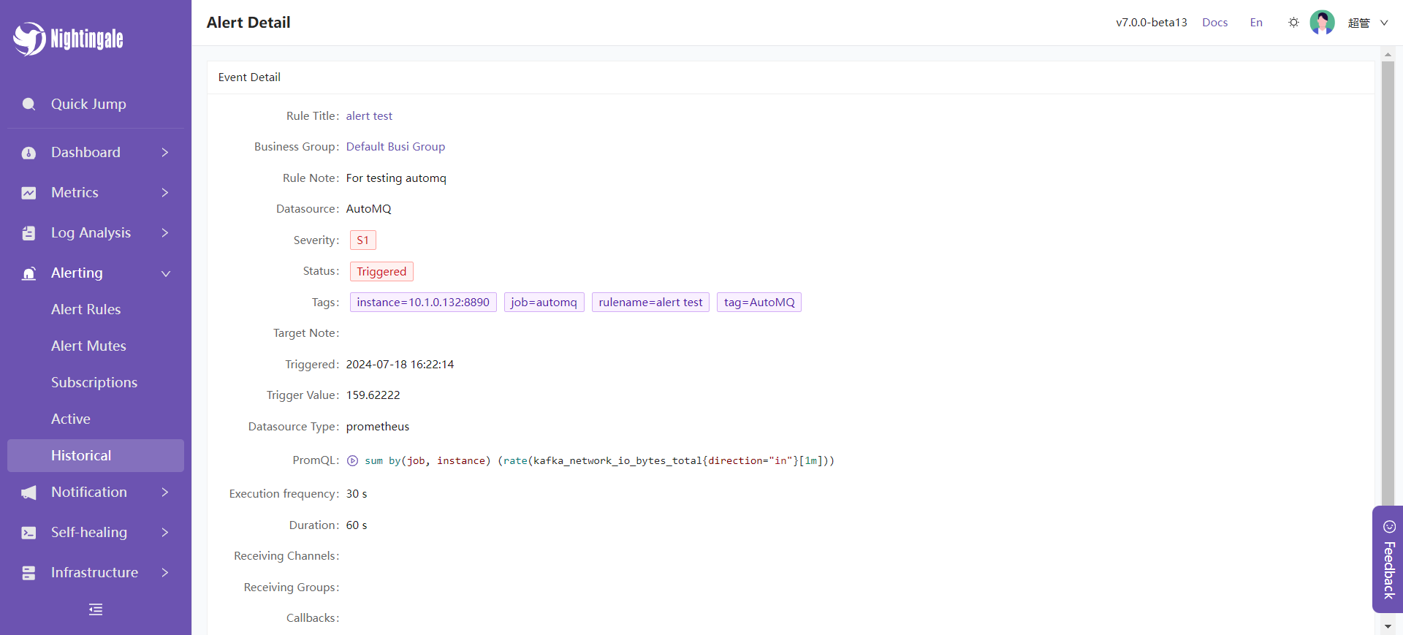Click the page vertical scrollbar thumb
Viewport: 1403px width, 635px height.
pos(1388,278)
